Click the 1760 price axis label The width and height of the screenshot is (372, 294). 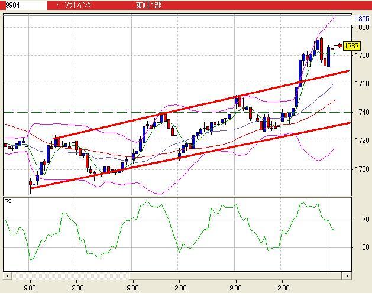362,84
